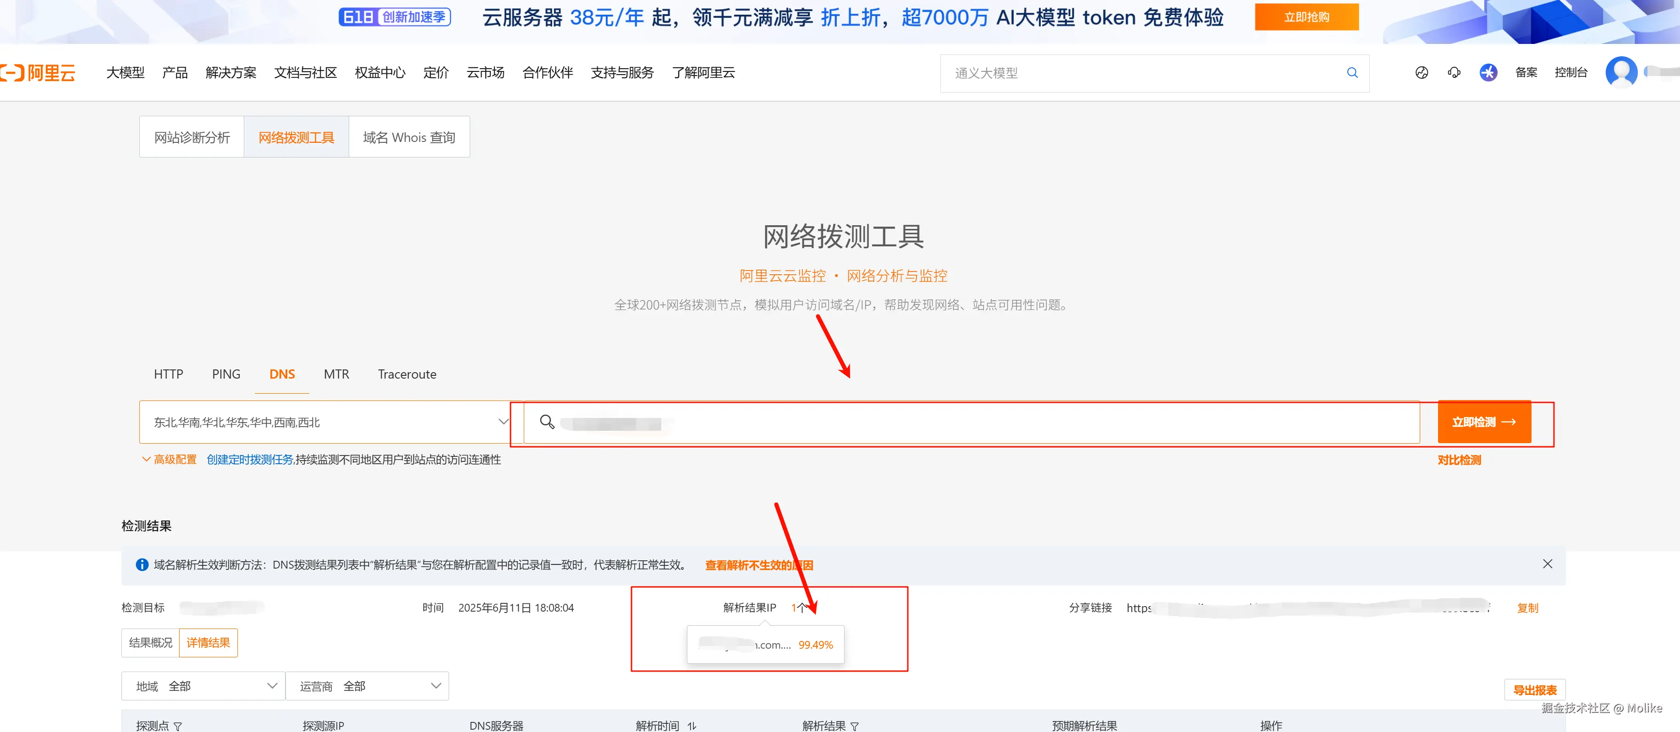
Task: Switch to the PING tab
Action: (x=225, y=374)
